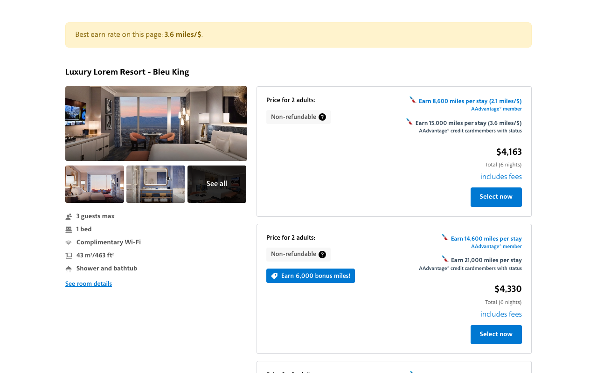
Task: Open the bathroom vanity thumbnail photo
Action: (x=156, y=184)
